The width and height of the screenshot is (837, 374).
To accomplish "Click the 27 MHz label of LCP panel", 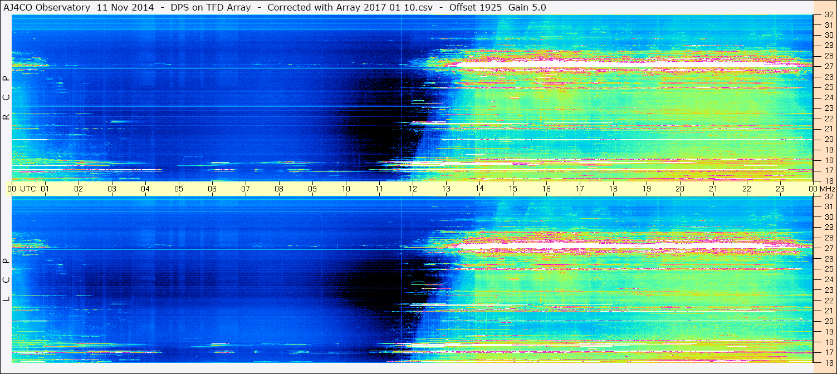I will tap(828, 248).
